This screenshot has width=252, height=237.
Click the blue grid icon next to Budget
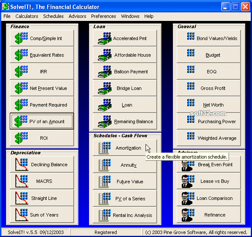point(191,52)
